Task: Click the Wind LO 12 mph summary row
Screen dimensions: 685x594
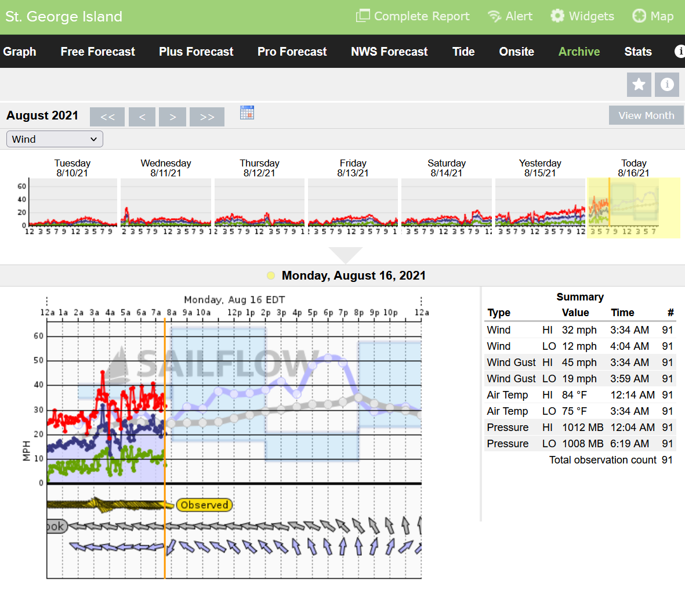Action: (x=579, y=346)
